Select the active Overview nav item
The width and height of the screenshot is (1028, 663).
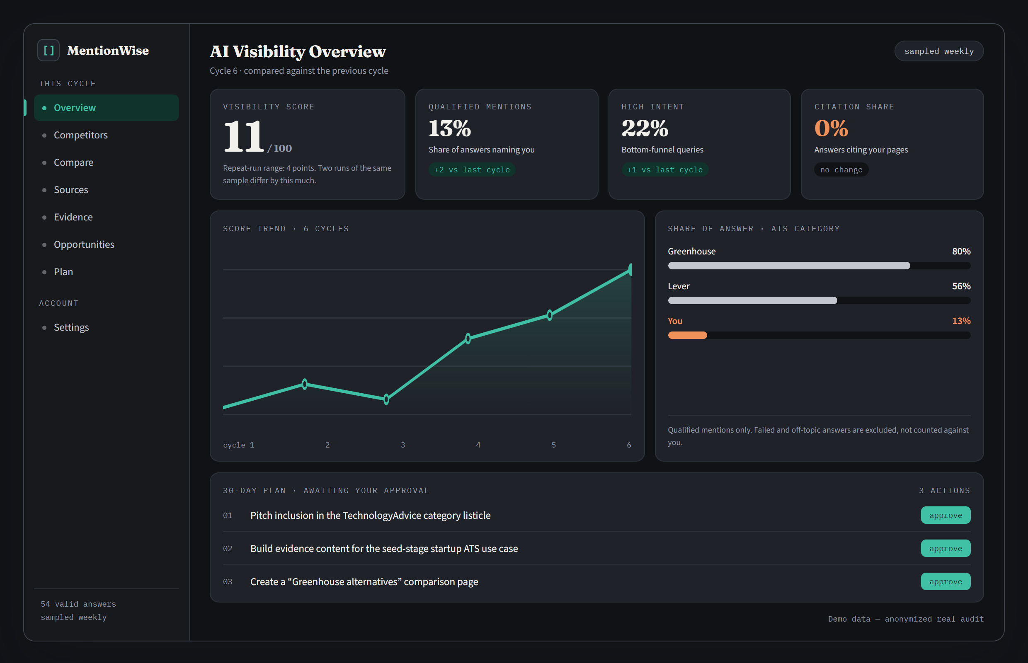pyautogui.click(x=107, y=108)
